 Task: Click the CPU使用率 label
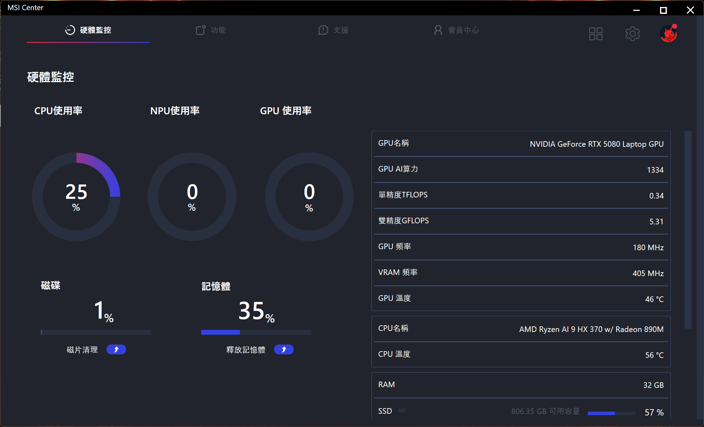click(x=58, y=111)
